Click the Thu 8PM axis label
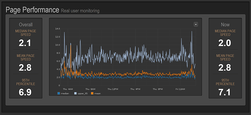Viewport: 251px width, 115px height. 158,89
